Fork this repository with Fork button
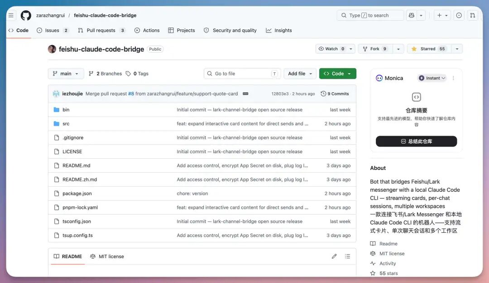Image resolution: width=489 pixels, height=283 pixels. [x=375, y=49]
